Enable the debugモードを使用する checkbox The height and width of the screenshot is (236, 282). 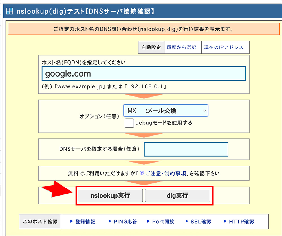click(x=129, y=123)
